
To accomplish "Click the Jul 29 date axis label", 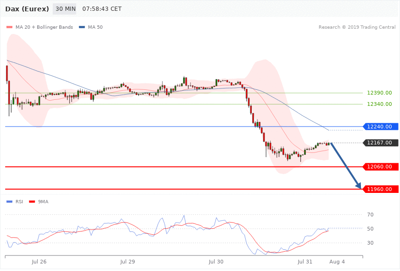I will click(128, 262).
